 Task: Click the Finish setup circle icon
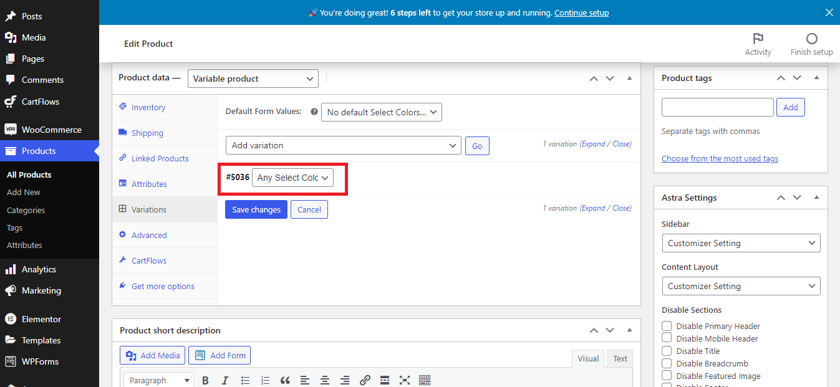[811, 39]
